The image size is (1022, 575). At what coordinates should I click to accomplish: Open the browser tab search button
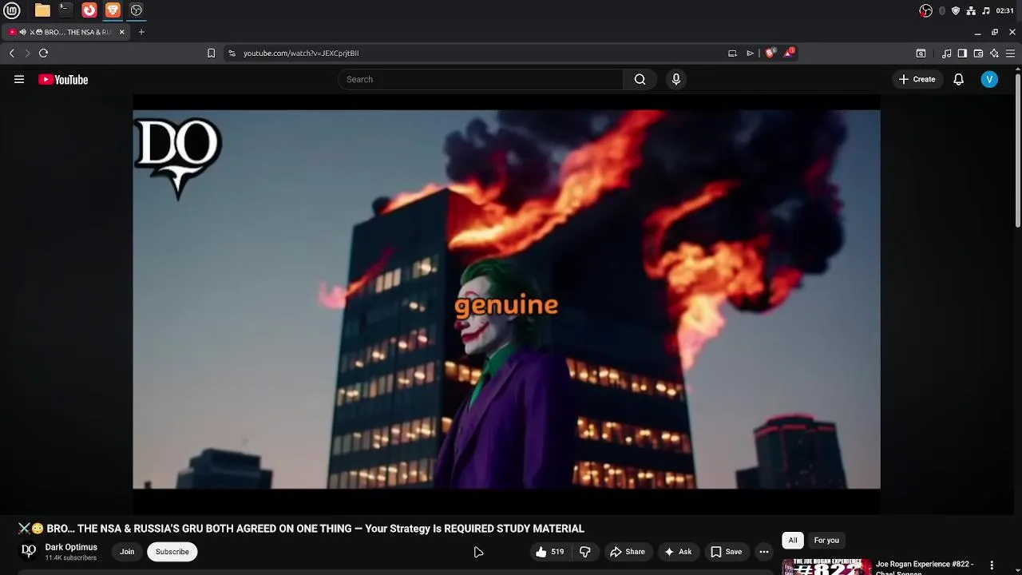(921, 53)
